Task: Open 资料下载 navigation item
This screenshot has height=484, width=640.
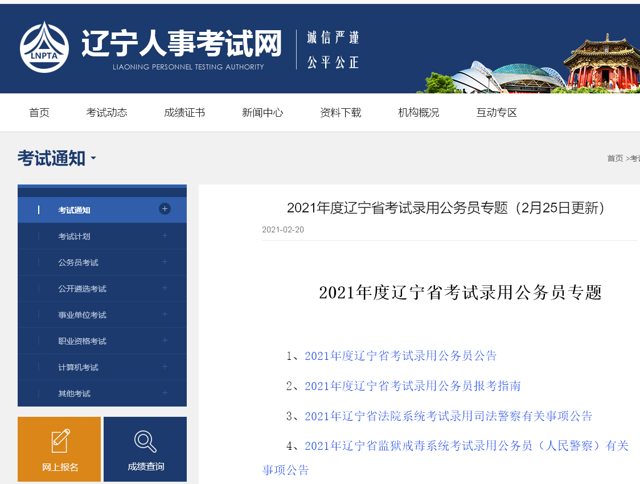Action: 340,113
